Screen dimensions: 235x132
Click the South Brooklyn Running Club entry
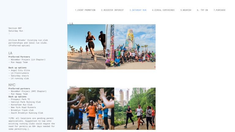click(26, 113)
